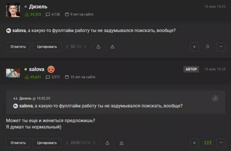Go to previous comment before 2628/2674
The width and height of the screenshot is (231, 151).
click(67, 143)
